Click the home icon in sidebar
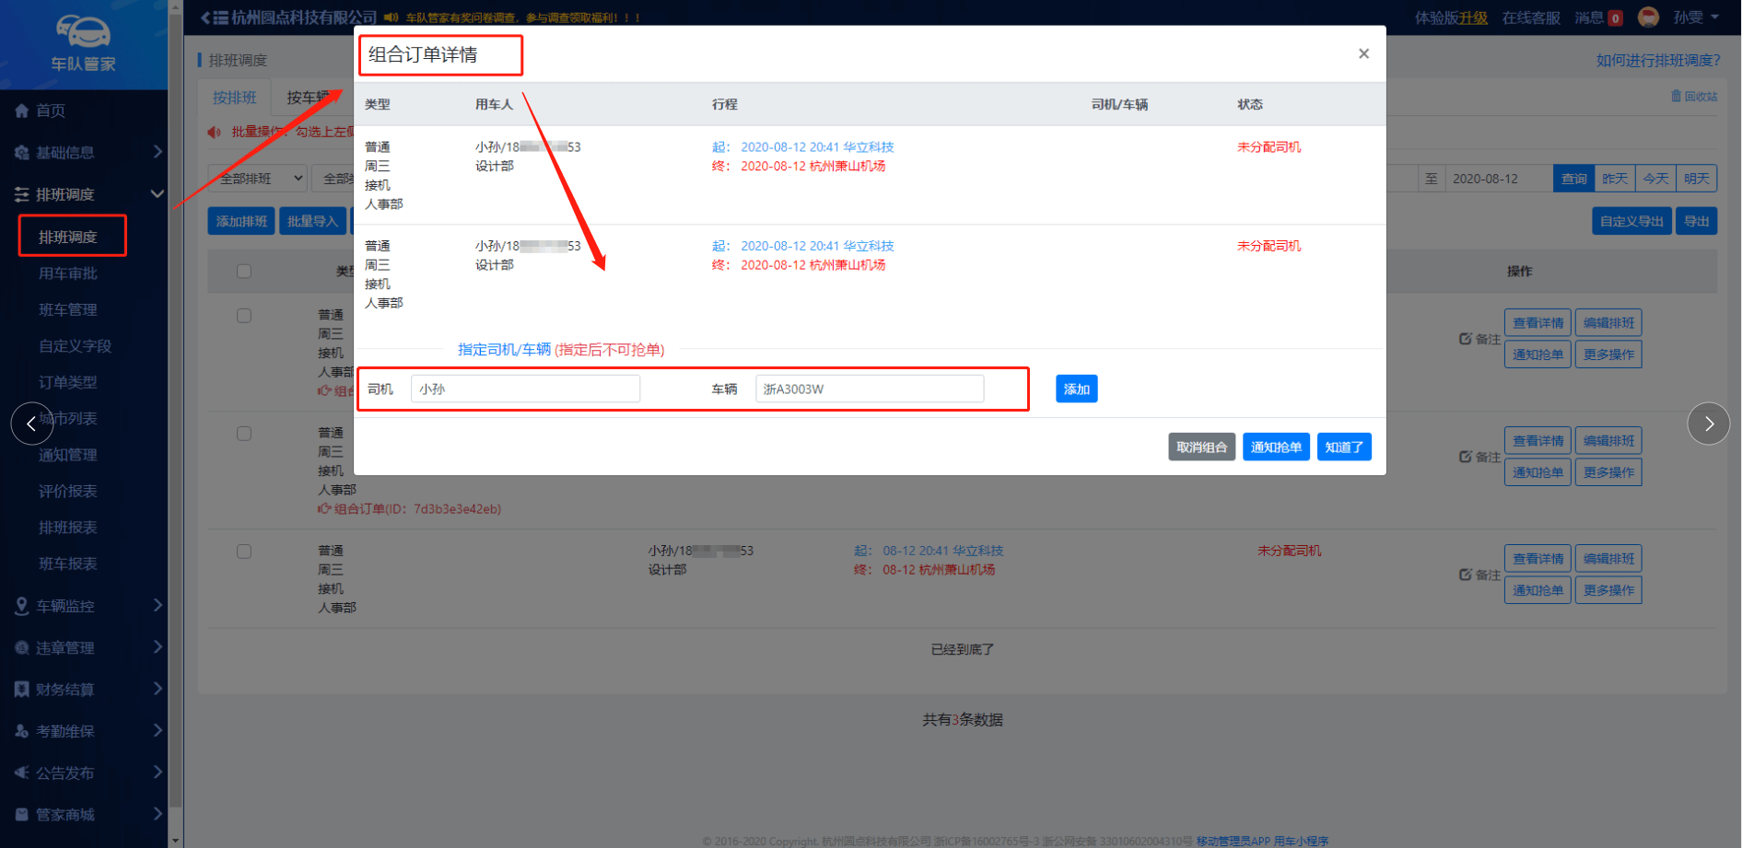Viewport: 1742px width, 848px height. [x=22, y=110]
